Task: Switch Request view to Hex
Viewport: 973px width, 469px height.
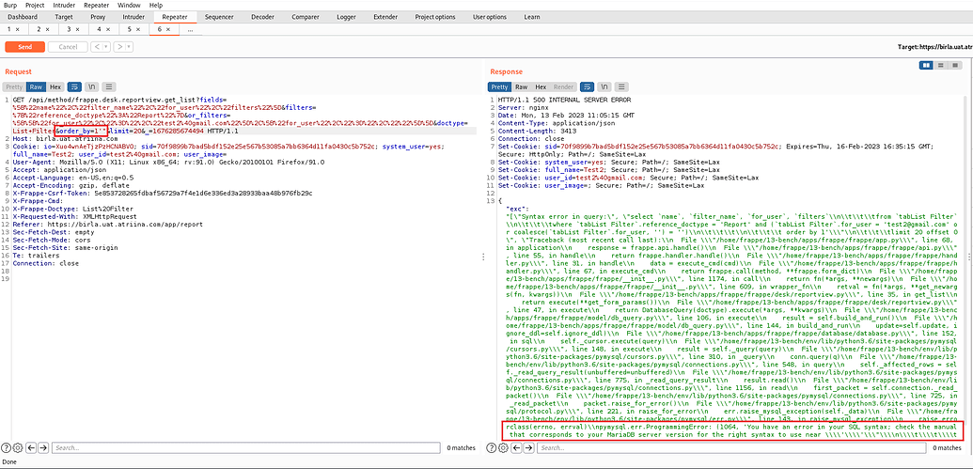Action: (55, 86)
